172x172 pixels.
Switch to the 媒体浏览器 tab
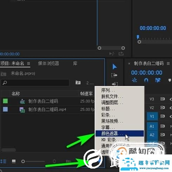pos(48,64)
